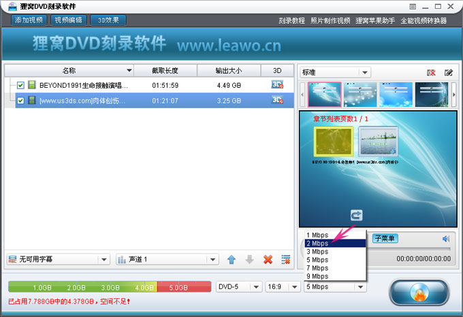Open the 全能视频转换器 link
This screenshot has width=463, height=317.
pyautogui.click(x=424, y=20)
